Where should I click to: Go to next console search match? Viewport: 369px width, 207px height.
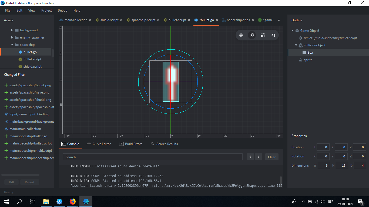[x=259, y=157]
